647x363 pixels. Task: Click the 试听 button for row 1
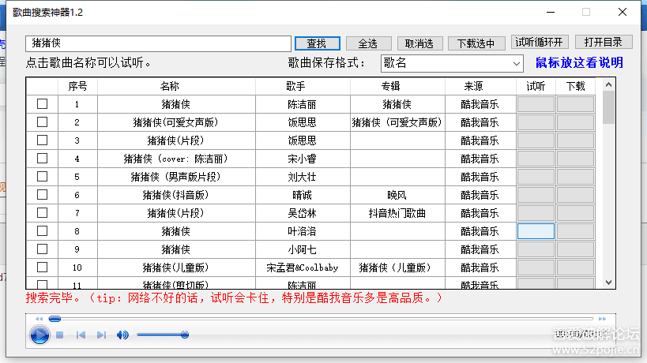tap(536, 104)
